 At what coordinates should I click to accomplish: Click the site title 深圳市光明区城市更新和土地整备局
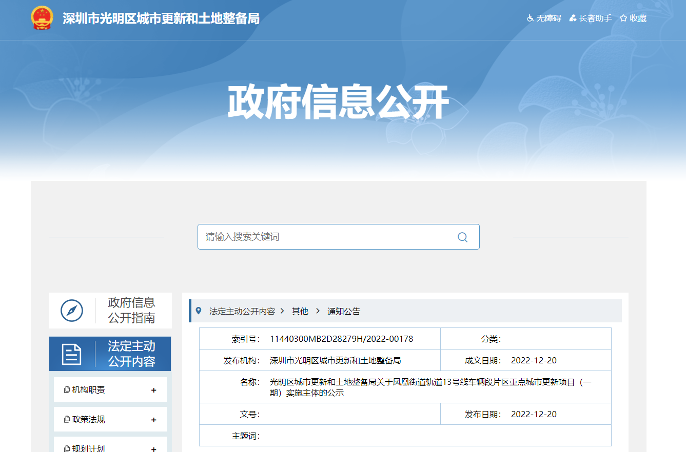click(x=161, y=19)
